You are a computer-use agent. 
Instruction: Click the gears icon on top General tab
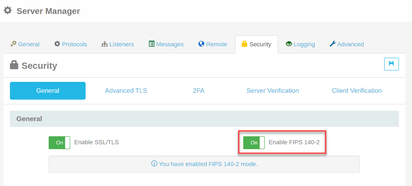pyautogui.click(x=13, y=44)
